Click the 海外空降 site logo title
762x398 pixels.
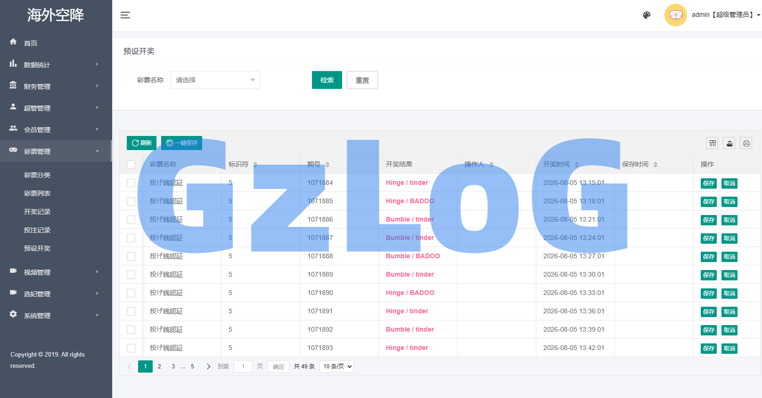56,15
